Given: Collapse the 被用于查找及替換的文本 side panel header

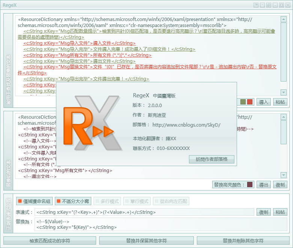Looking at the screenshot, I should (8, 60).
